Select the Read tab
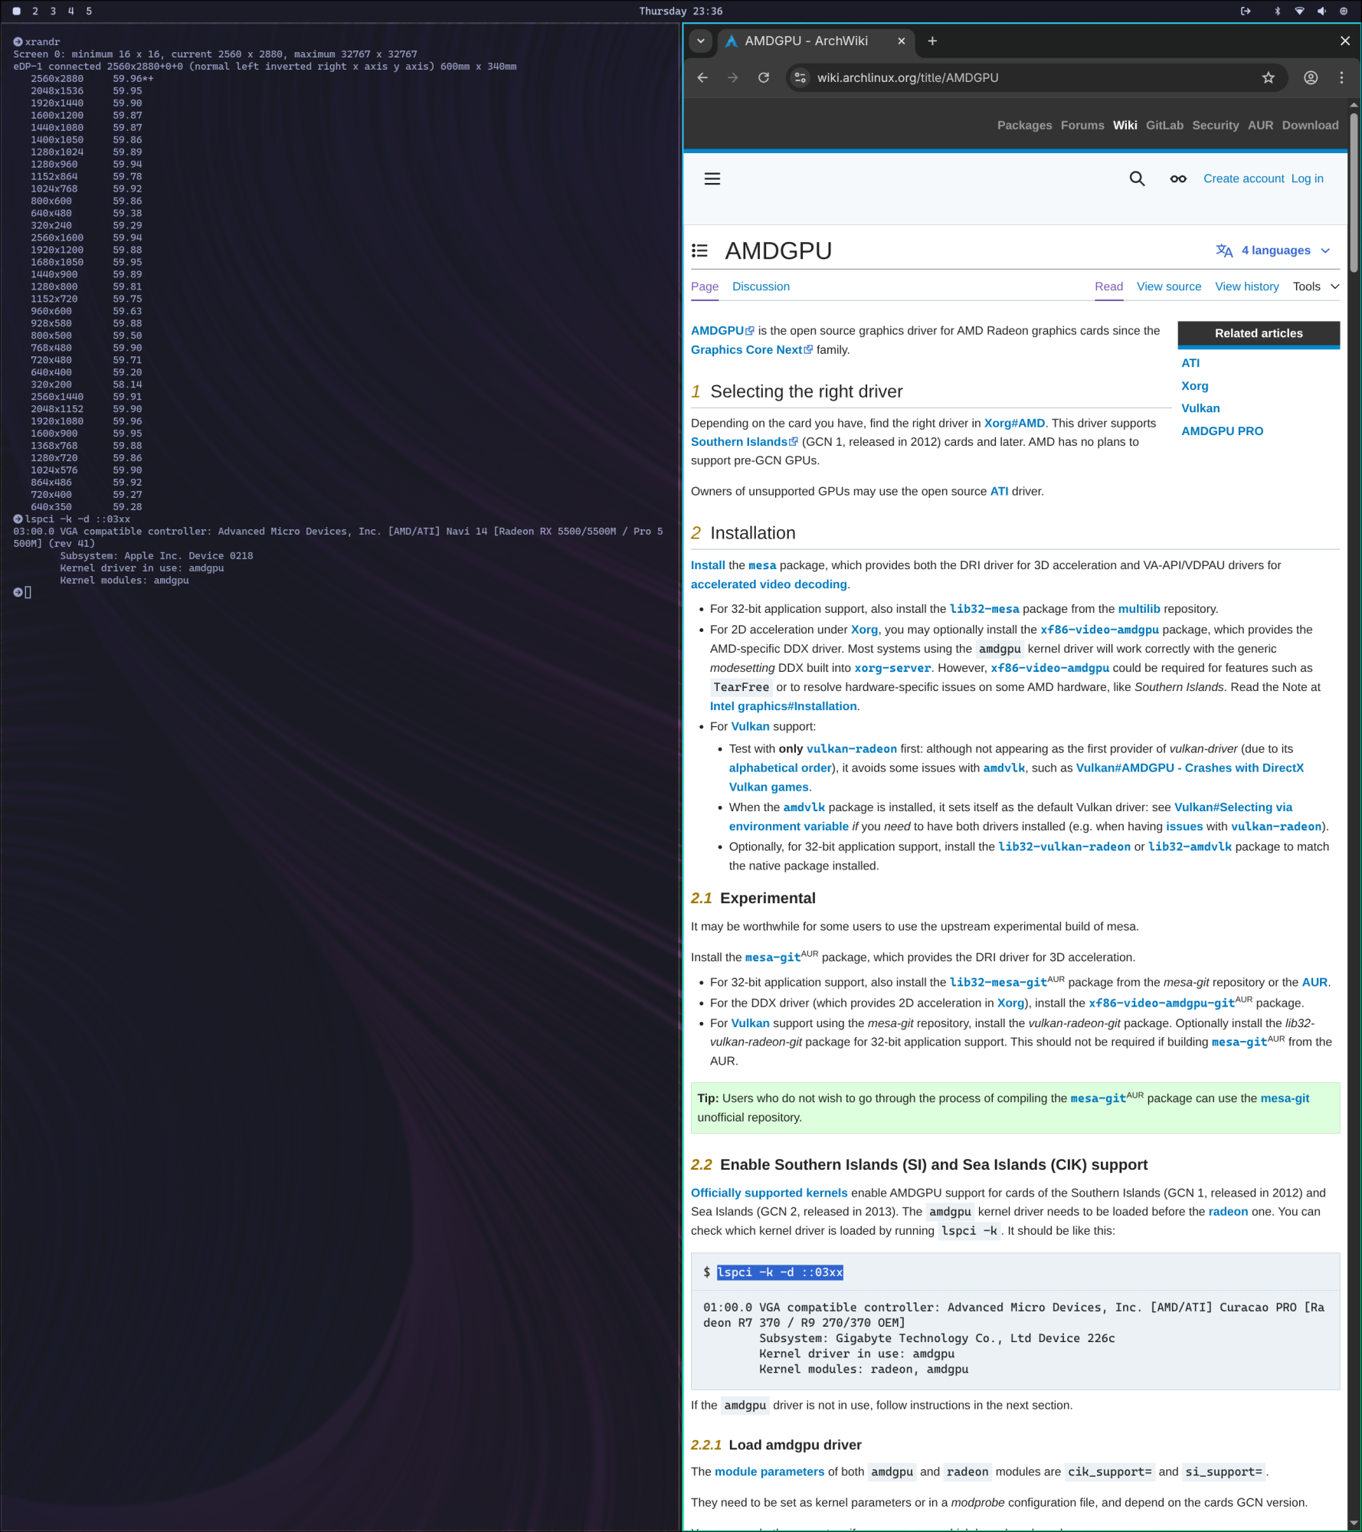The image size is (1362, 1532). [1108, 286]
